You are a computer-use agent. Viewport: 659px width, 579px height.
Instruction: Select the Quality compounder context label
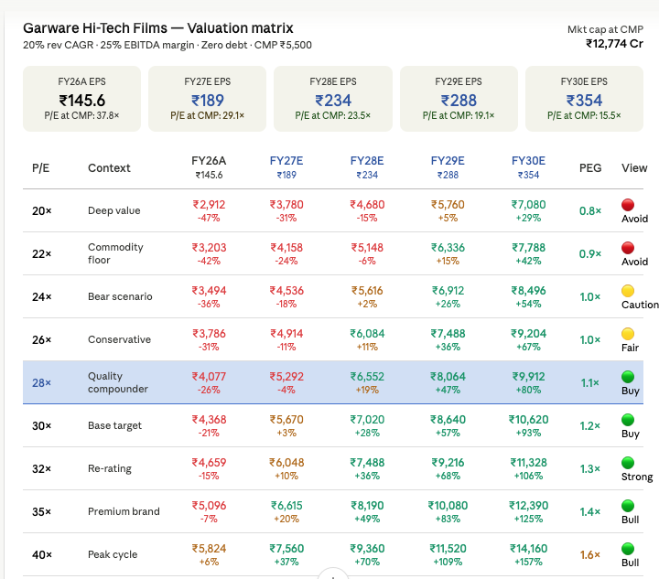118,382
